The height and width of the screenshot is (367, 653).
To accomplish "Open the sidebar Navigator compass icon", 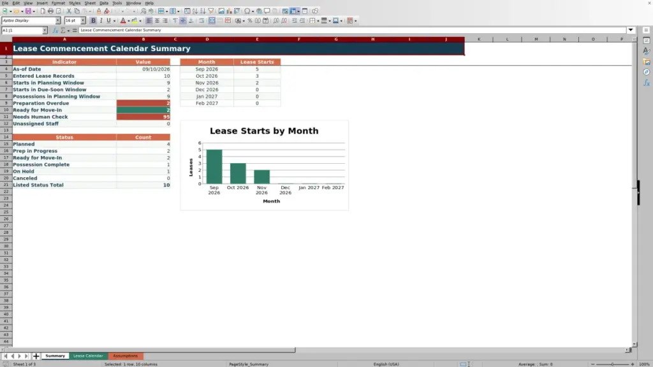I will pos(647,72).
